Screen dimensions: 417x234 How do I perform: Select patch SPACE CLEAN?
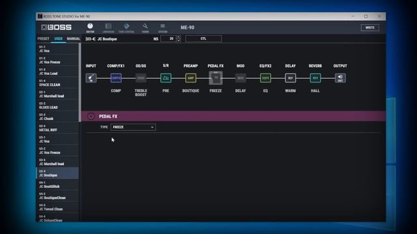[57, 83]
